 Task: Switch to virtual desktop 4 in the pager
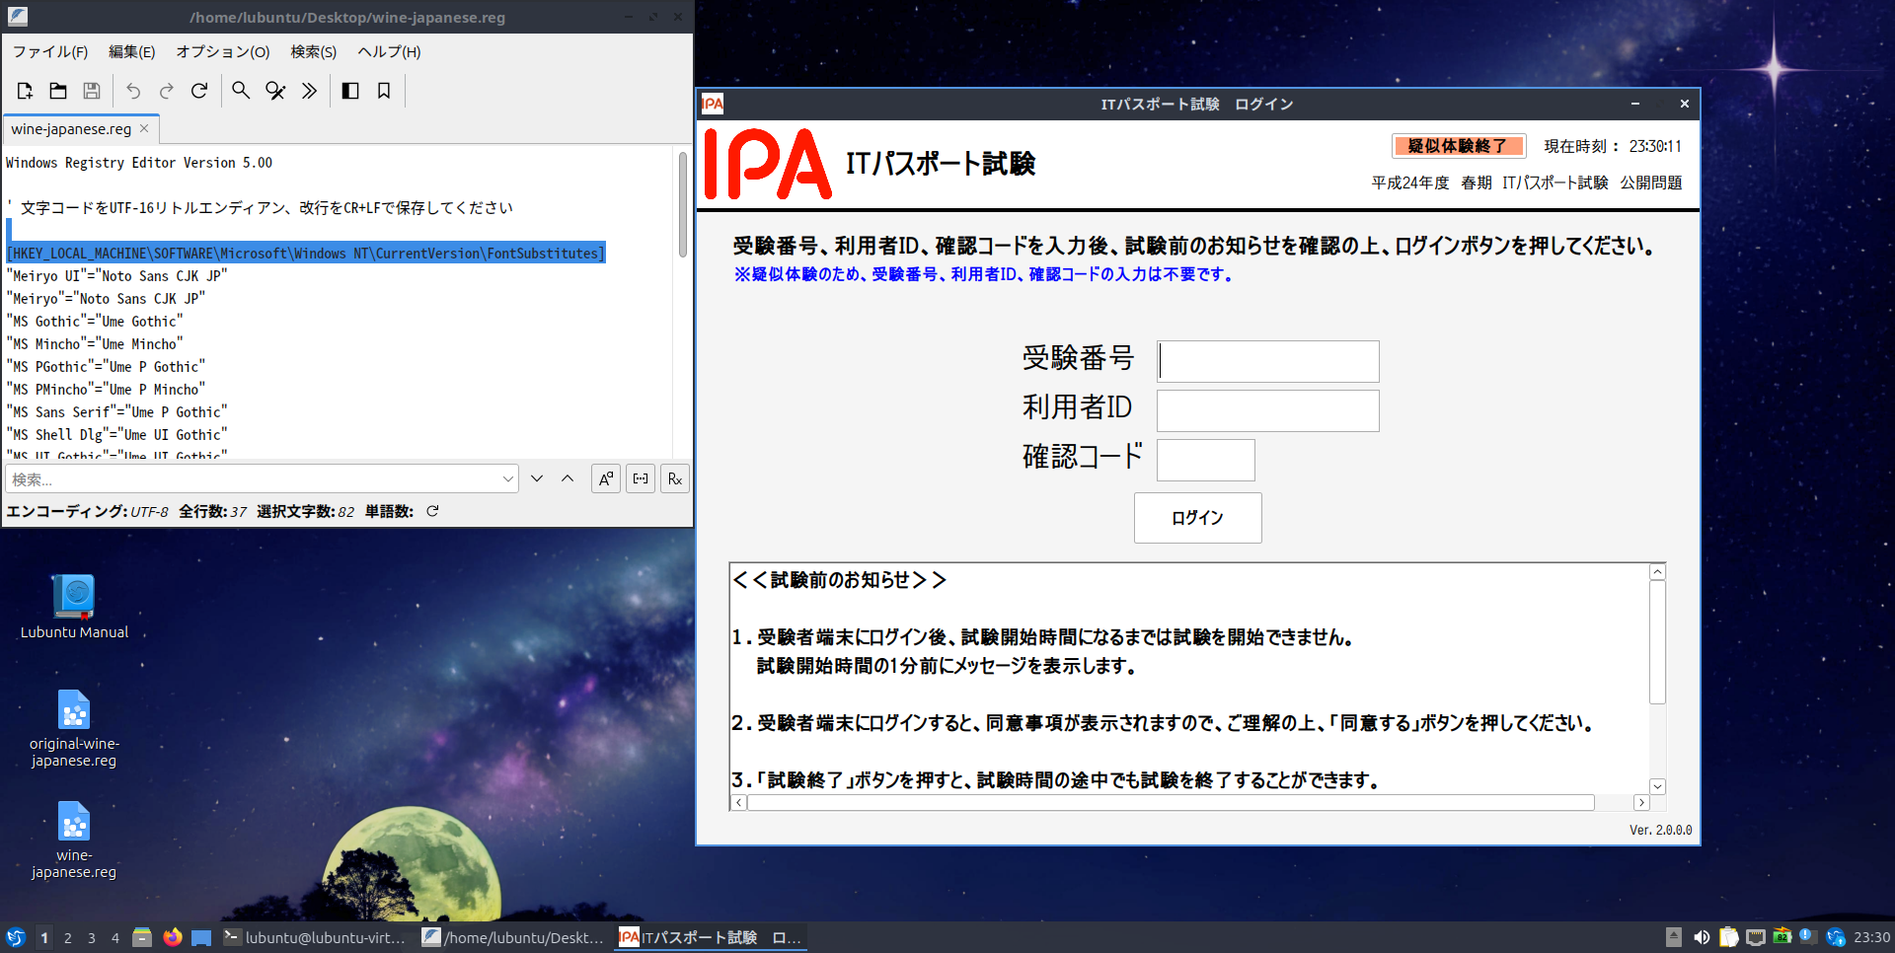click(x=115, y=937)
